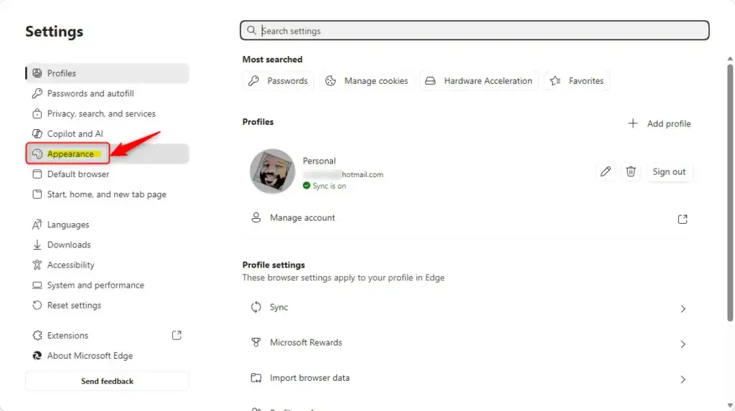This screenshot has height=411, width=735.
Task: Go to Privacy, search, and services
Action: pos(108,113)
